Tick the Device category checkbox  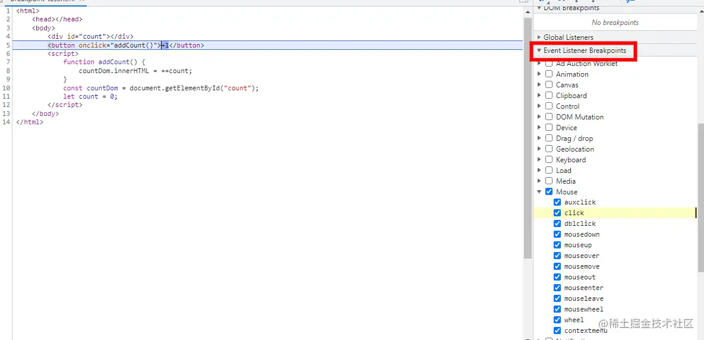tap(549, 128)
